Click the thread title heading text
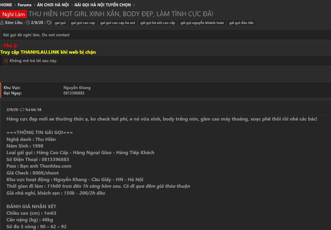 [121, 14]
